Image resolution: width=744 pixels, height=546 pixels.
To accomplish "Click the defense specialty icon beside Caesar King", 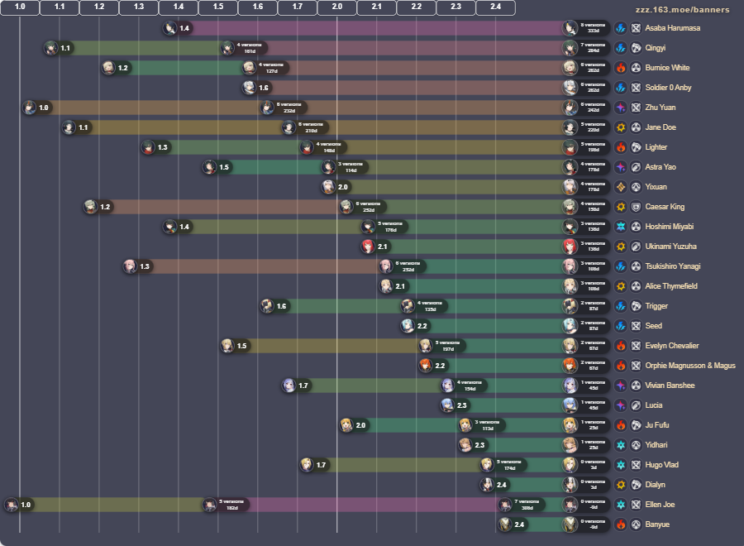I will [637, 207].
